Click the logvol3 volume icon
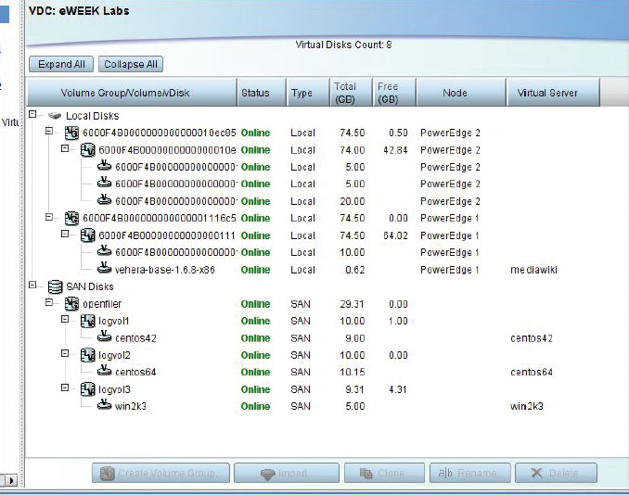629x495 pixels. tap(88, 389)
